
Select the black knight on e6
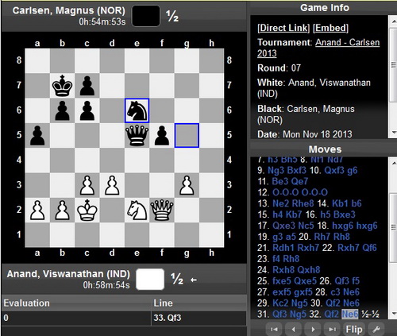[x=137, y=110]
